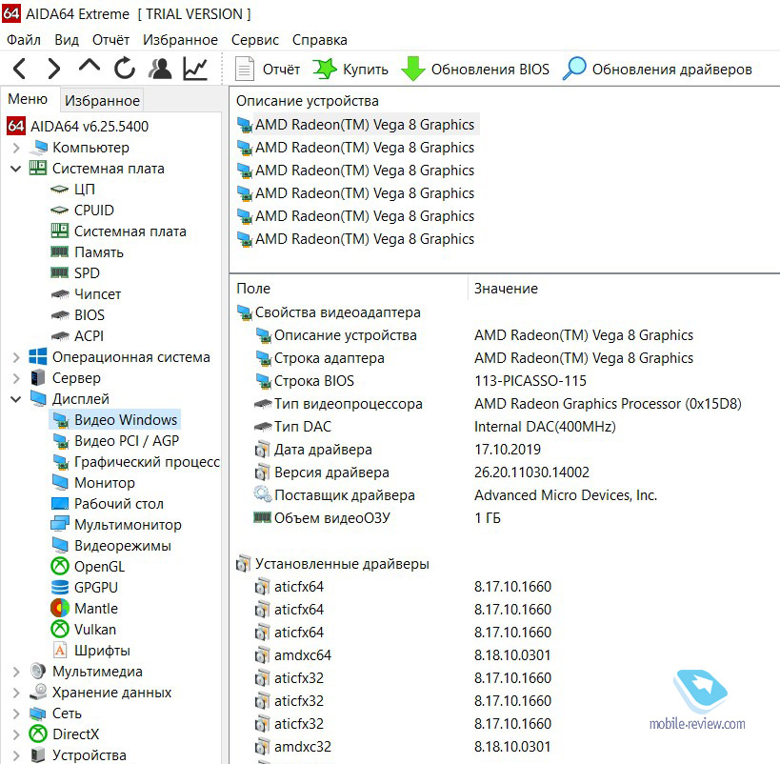
Task: Select the Чипсет tree item
Action: pos(86,294)
